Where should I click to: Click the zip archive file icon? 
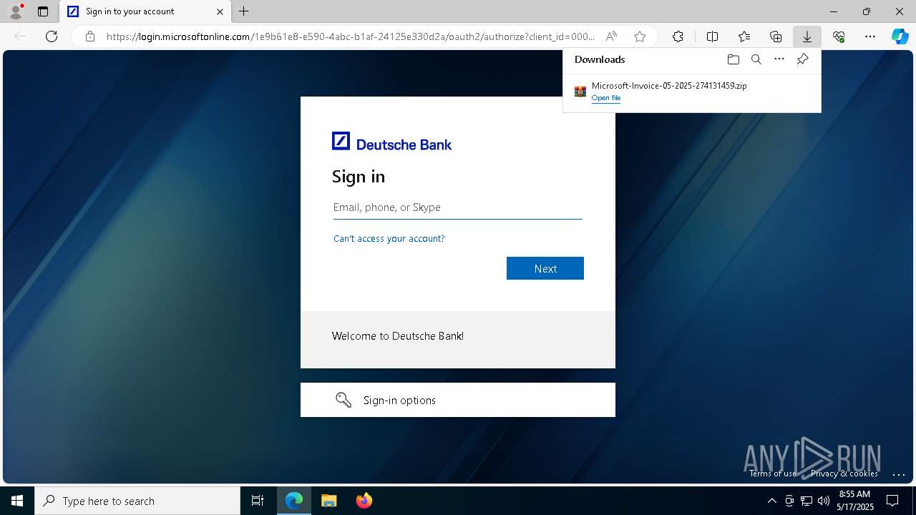pyautogui.click(x=580, y=92)
